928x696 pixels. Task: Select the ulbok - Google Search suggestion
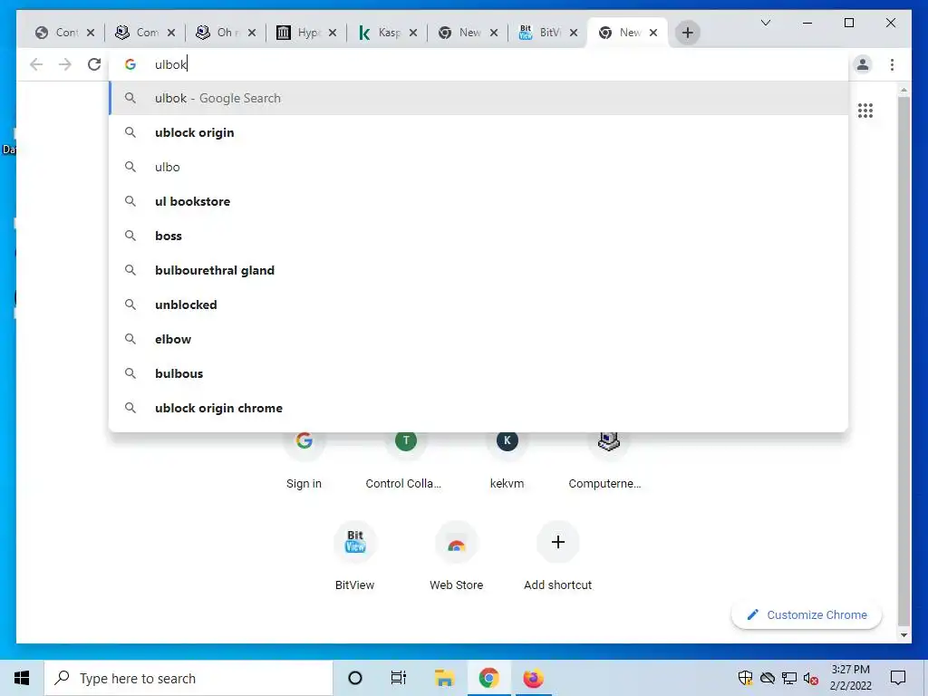[x=478, y=98]
